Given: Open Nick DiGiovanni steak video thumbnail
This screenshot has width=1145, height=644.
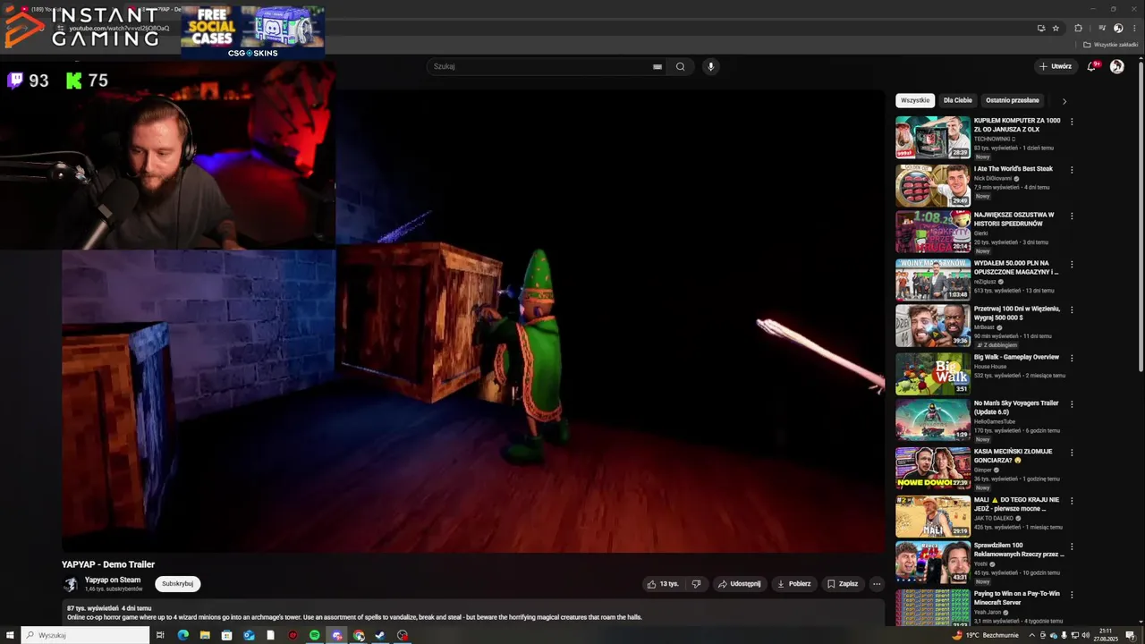Looking at the screenshot, I should tap(933, 185).
